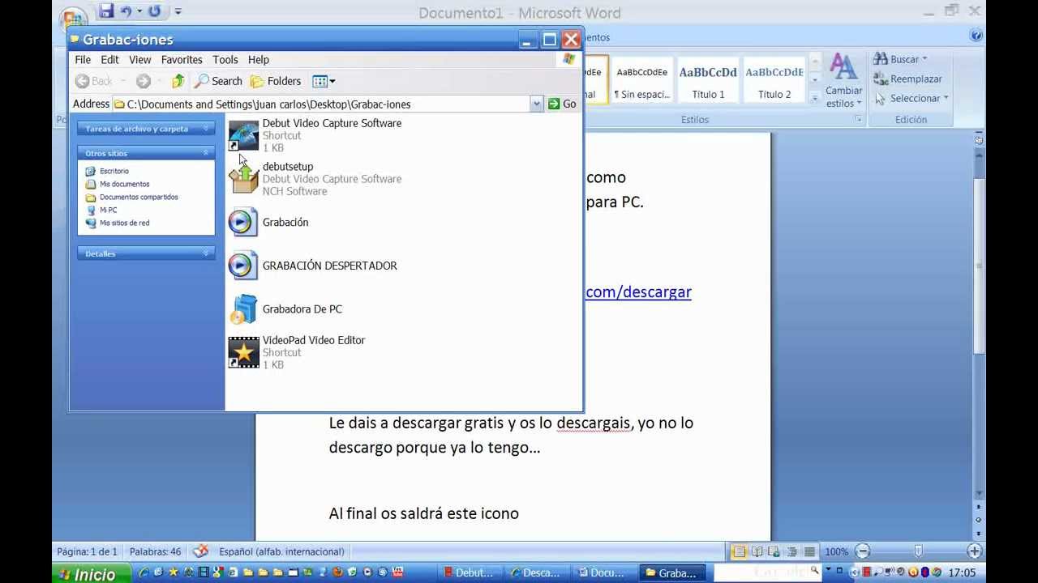
Task: Toggle the Folders pane in Explorer
Action: (276, 81)
